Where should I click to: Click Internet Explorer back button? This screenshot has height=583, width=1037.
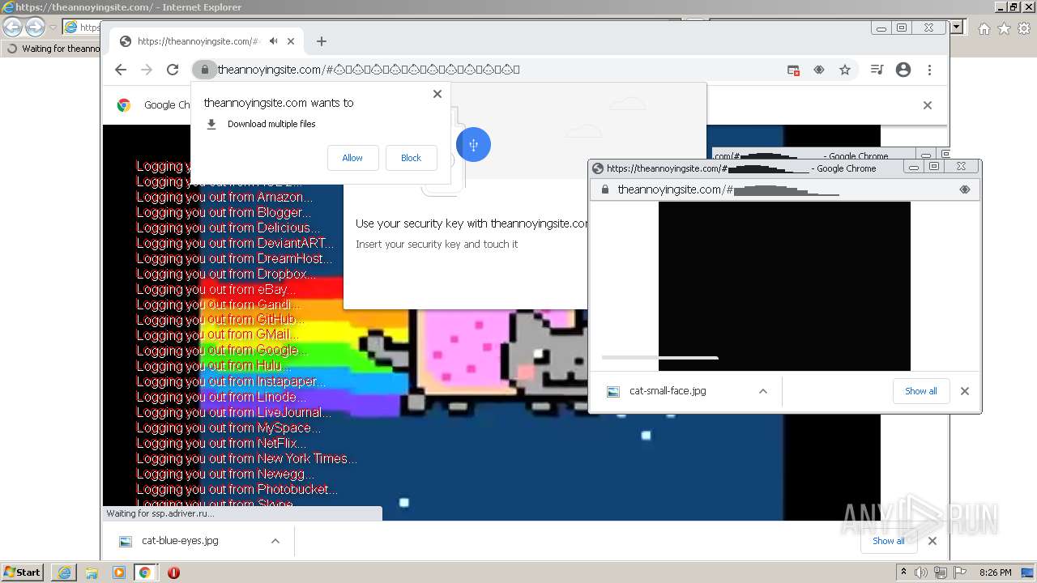(x=12, y=27)
